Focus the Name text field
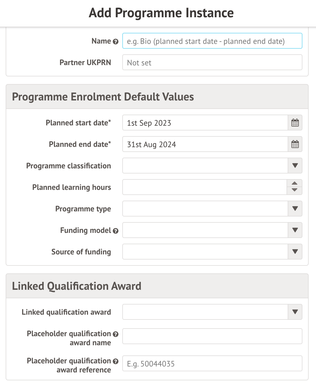316x386 pixels. (212, 41)
